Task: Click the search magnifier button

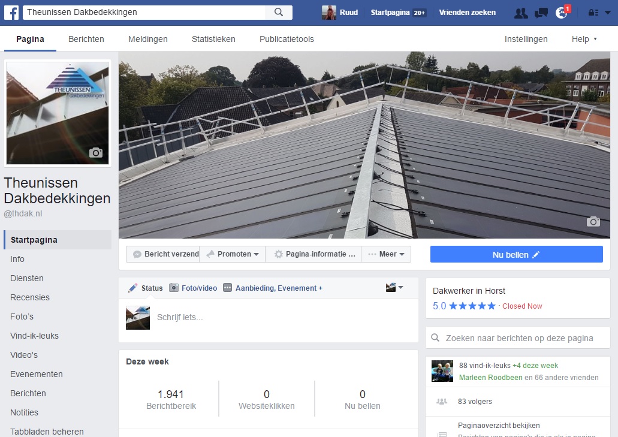Action: [x=279, y=12]
